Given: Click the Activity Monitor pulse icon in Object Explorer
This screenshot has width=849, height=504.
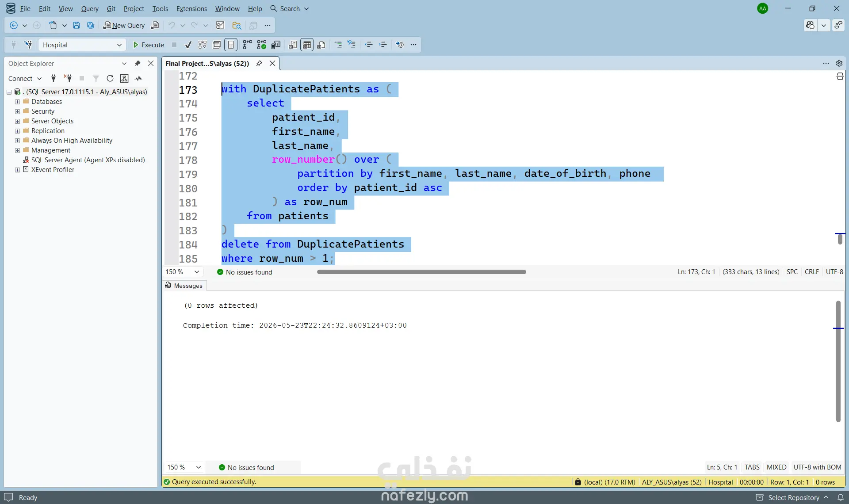Looking at the screenshot, I should [139, 78].
